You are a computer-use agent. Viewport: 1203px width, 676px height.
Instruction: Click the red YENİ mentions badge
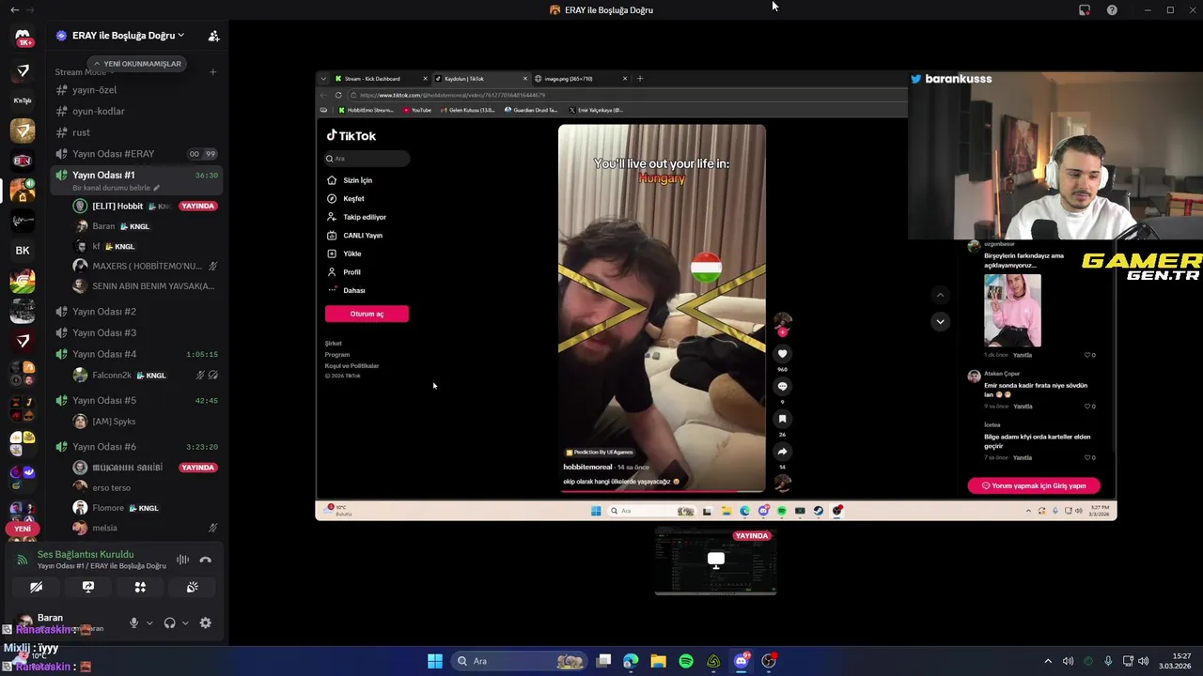pyautogui.click(x=23, y=529)
